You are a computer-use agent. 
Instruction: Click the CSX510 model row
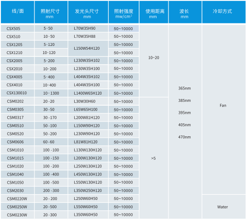(x=17, y=36)
